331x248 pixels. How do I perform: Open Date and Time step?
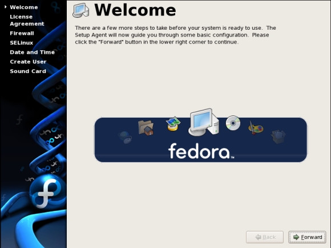tap(33, 52)
